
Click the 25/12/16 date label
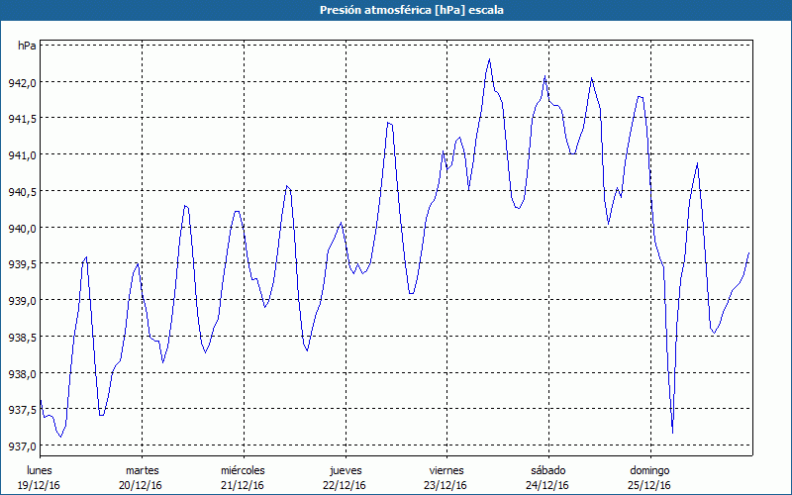tap(649, 485)
